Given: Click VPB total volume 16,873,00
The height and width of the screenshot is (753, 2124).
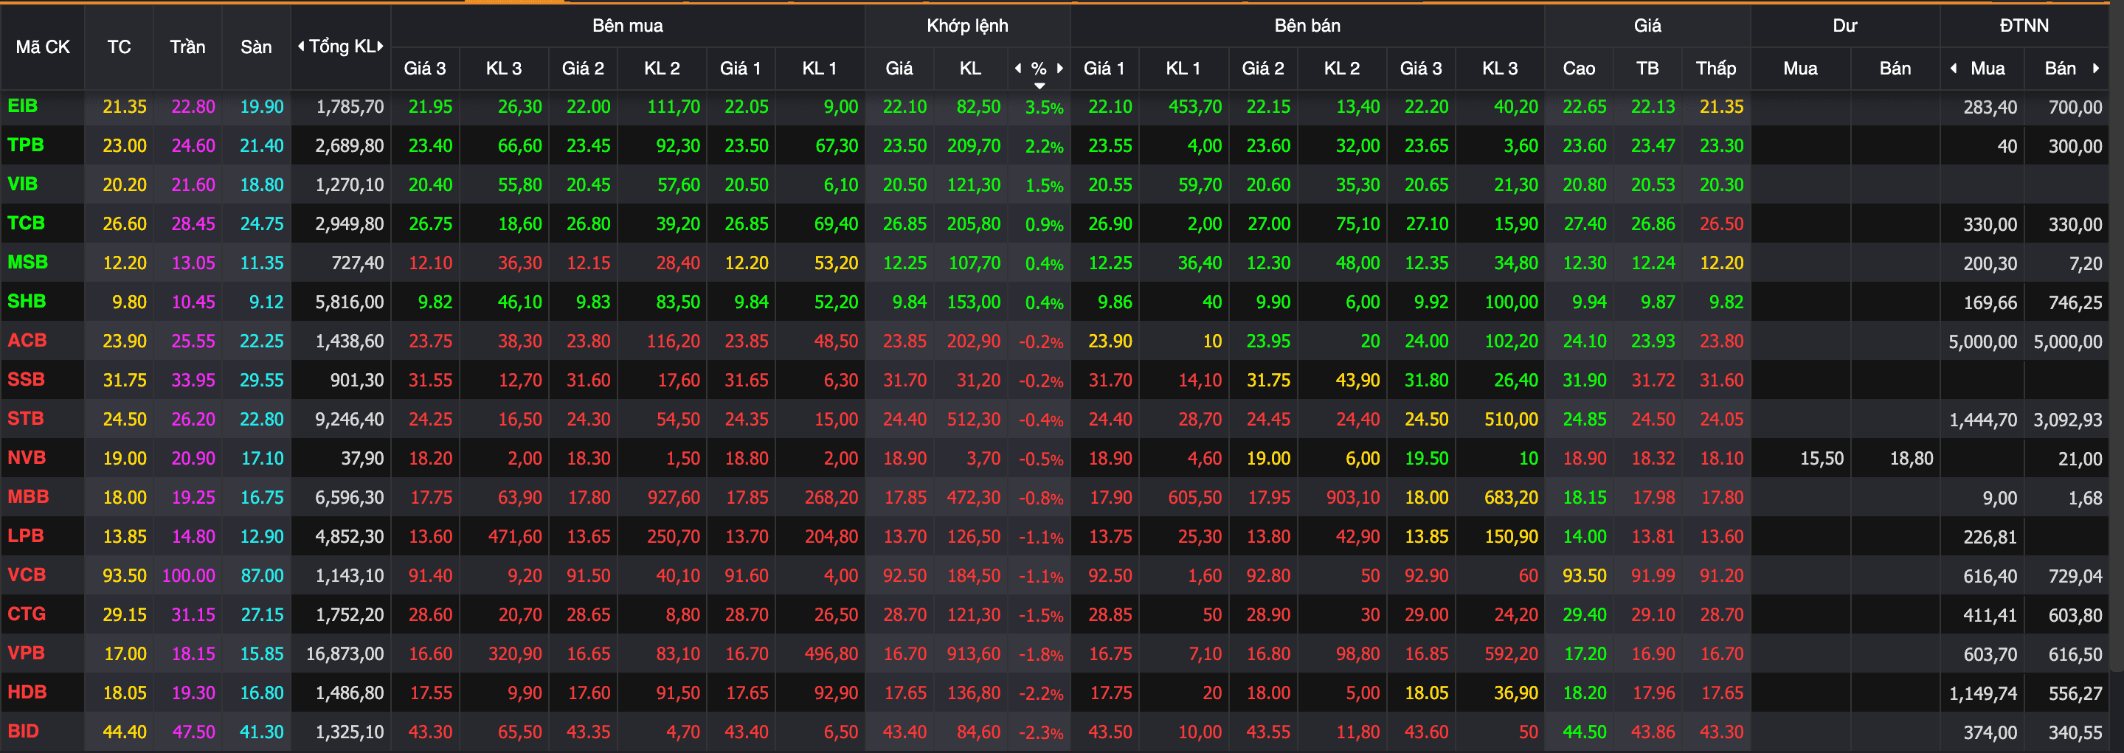Looking at the screenshot, I should [x=345, y=654].
